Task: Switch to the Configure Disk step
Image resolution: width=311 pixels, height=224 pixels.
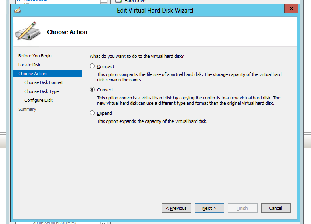Action: point(38,100)
